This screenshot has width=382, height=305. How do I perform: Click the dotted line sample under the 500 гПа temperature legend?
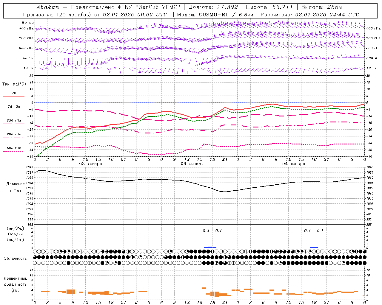[13, 152]
